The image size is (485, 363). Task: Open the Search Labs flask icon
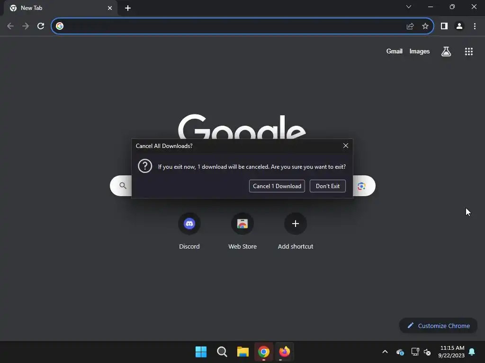(x=446, y=51)
